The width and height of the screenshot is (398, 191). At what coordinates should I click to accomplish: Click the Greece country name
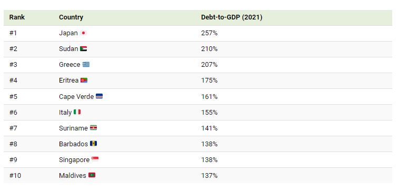(69, 65)
